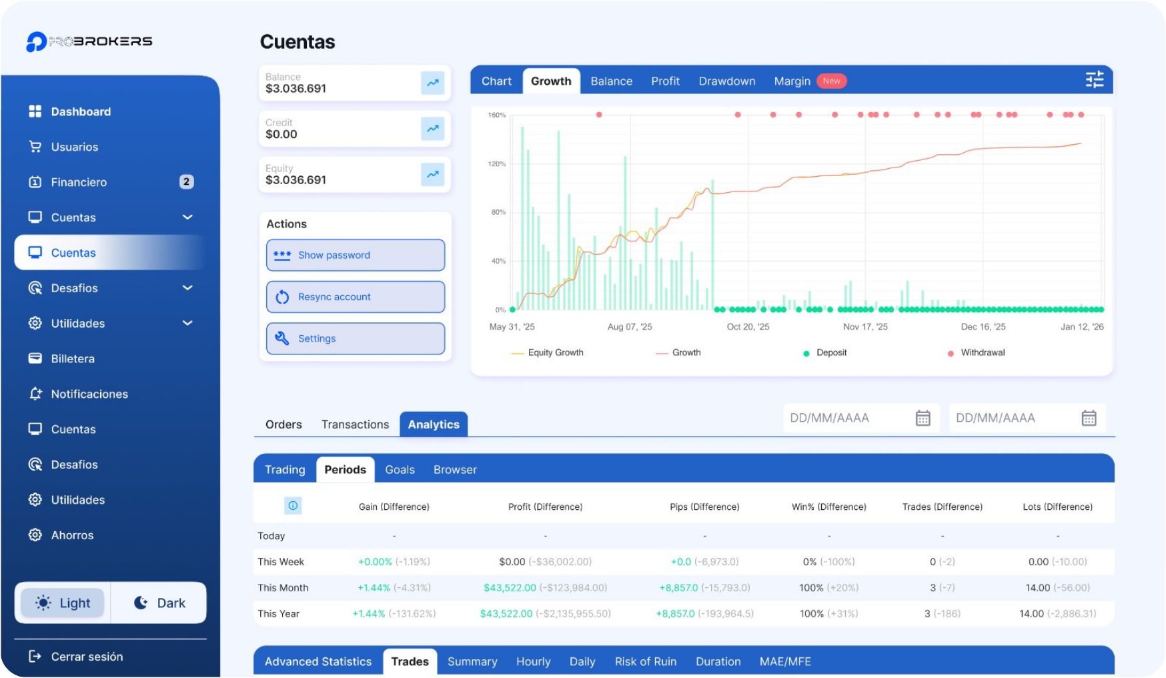Open Notificaciones bell icon
The width and height of the screenshot is (1166, 678).
pyautogui.click(x=35, y=394)
